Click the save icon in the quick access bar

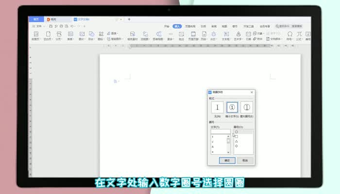tap(51, 26)
